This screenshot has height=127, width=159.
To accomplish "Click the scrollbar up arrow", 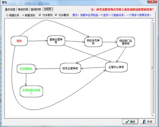I will pyautogui.click(x=152, y=20).
